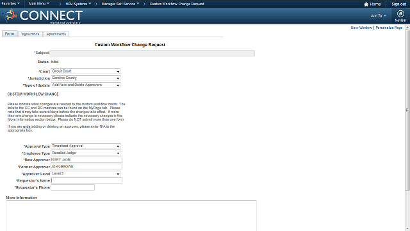Click the scrollbar up arrow
The image size is (410, 231).
(407, 27)
